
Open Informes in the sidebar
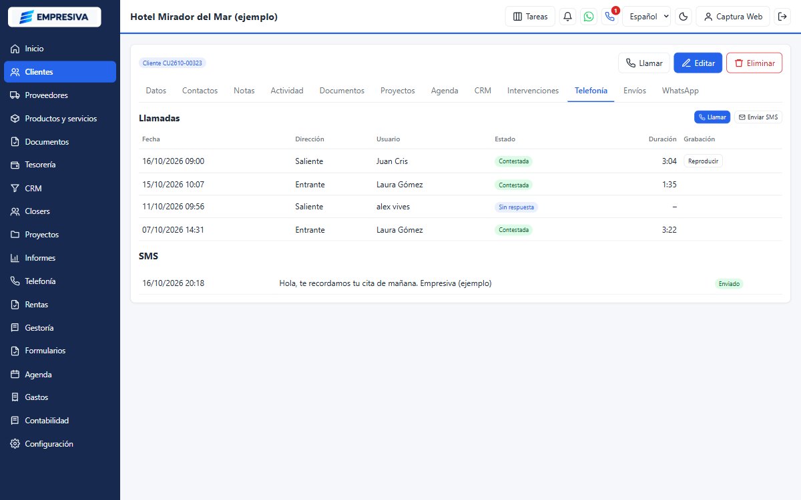(60, 258)
